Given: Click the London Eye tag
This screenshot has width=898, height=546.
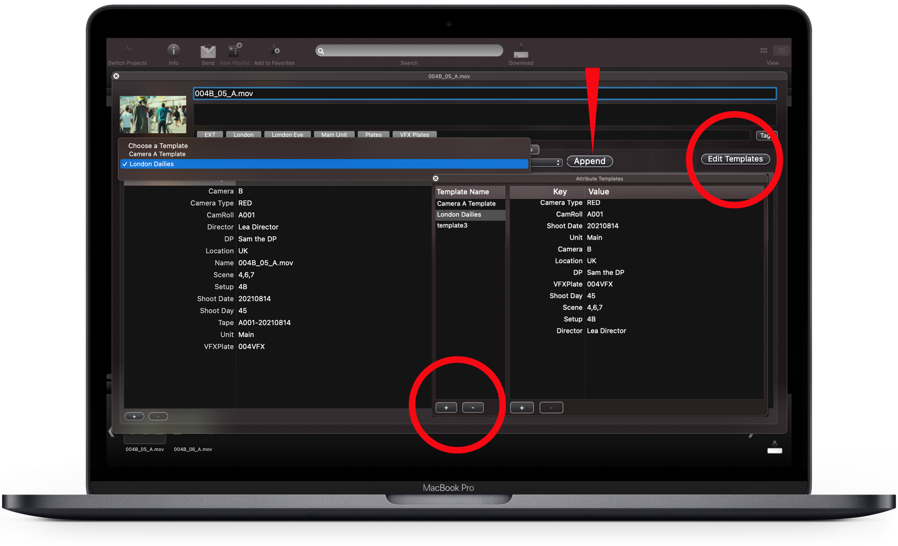Looking at the screenshot, I should click(x=287, y=135).
